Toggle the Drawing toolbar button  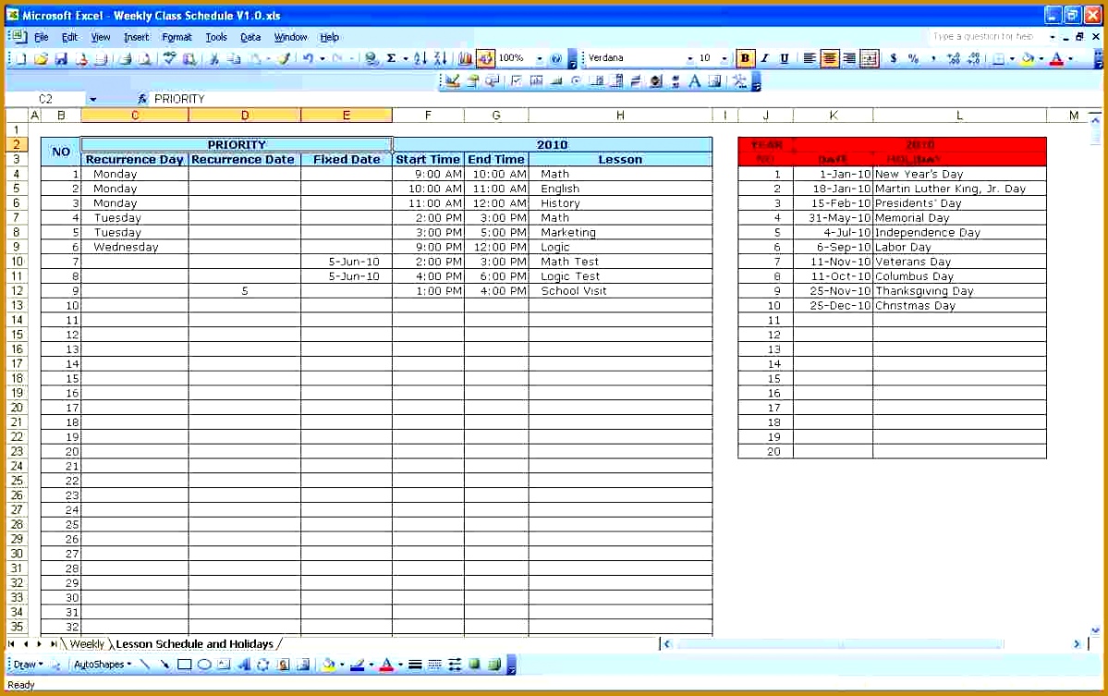click(485, 58)
